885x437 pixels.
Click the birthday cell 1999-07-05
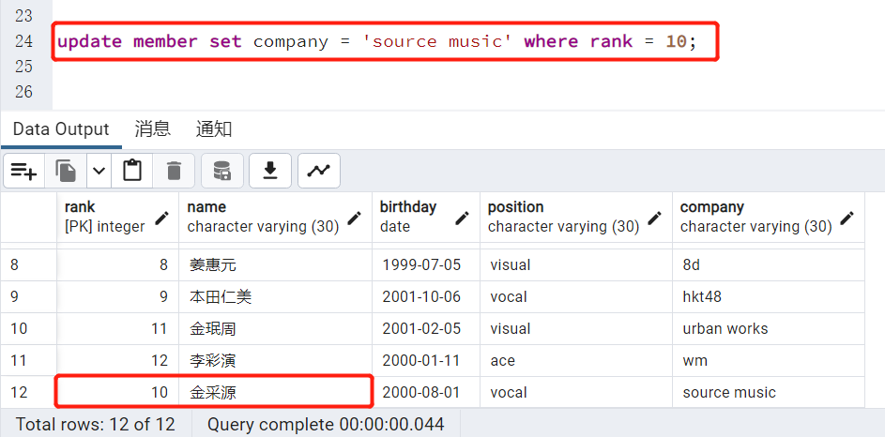(426, 264)
